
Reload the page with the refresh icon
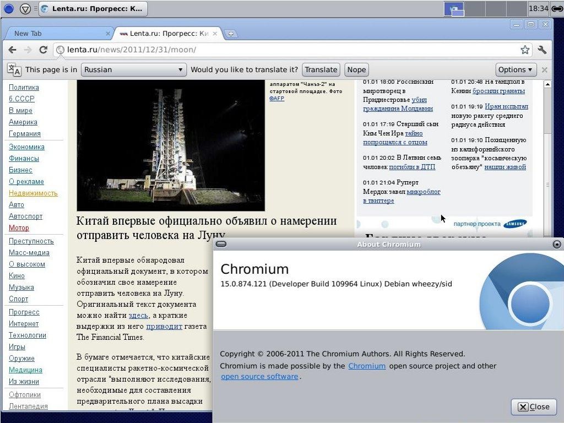tap(43, 50)
